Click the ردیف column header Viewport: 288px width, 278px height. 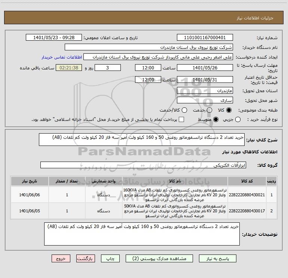point(272,181)
